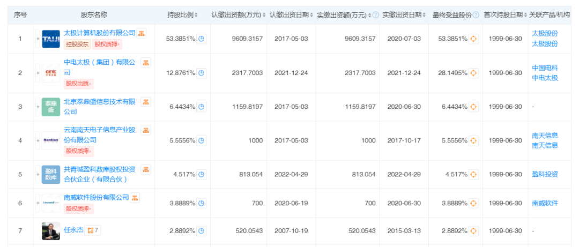Click the 序号 column header
The width and height of the screenshot is (579, 247).
20,15
